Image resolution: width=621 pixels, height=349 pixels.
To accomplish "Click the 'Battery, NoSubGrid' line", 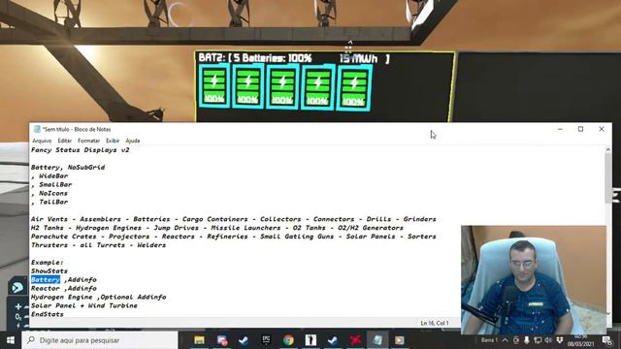I will (68, 168).
